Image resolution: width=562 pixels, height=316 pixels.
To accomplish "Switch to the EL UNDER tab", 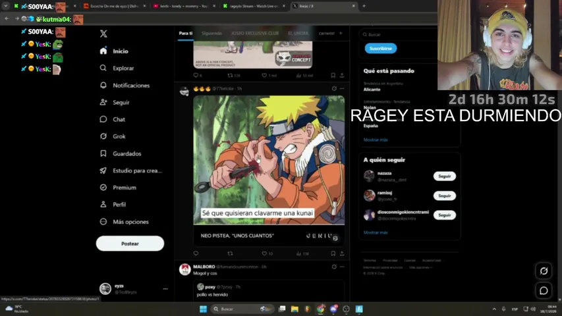I will tap(298, 34).
